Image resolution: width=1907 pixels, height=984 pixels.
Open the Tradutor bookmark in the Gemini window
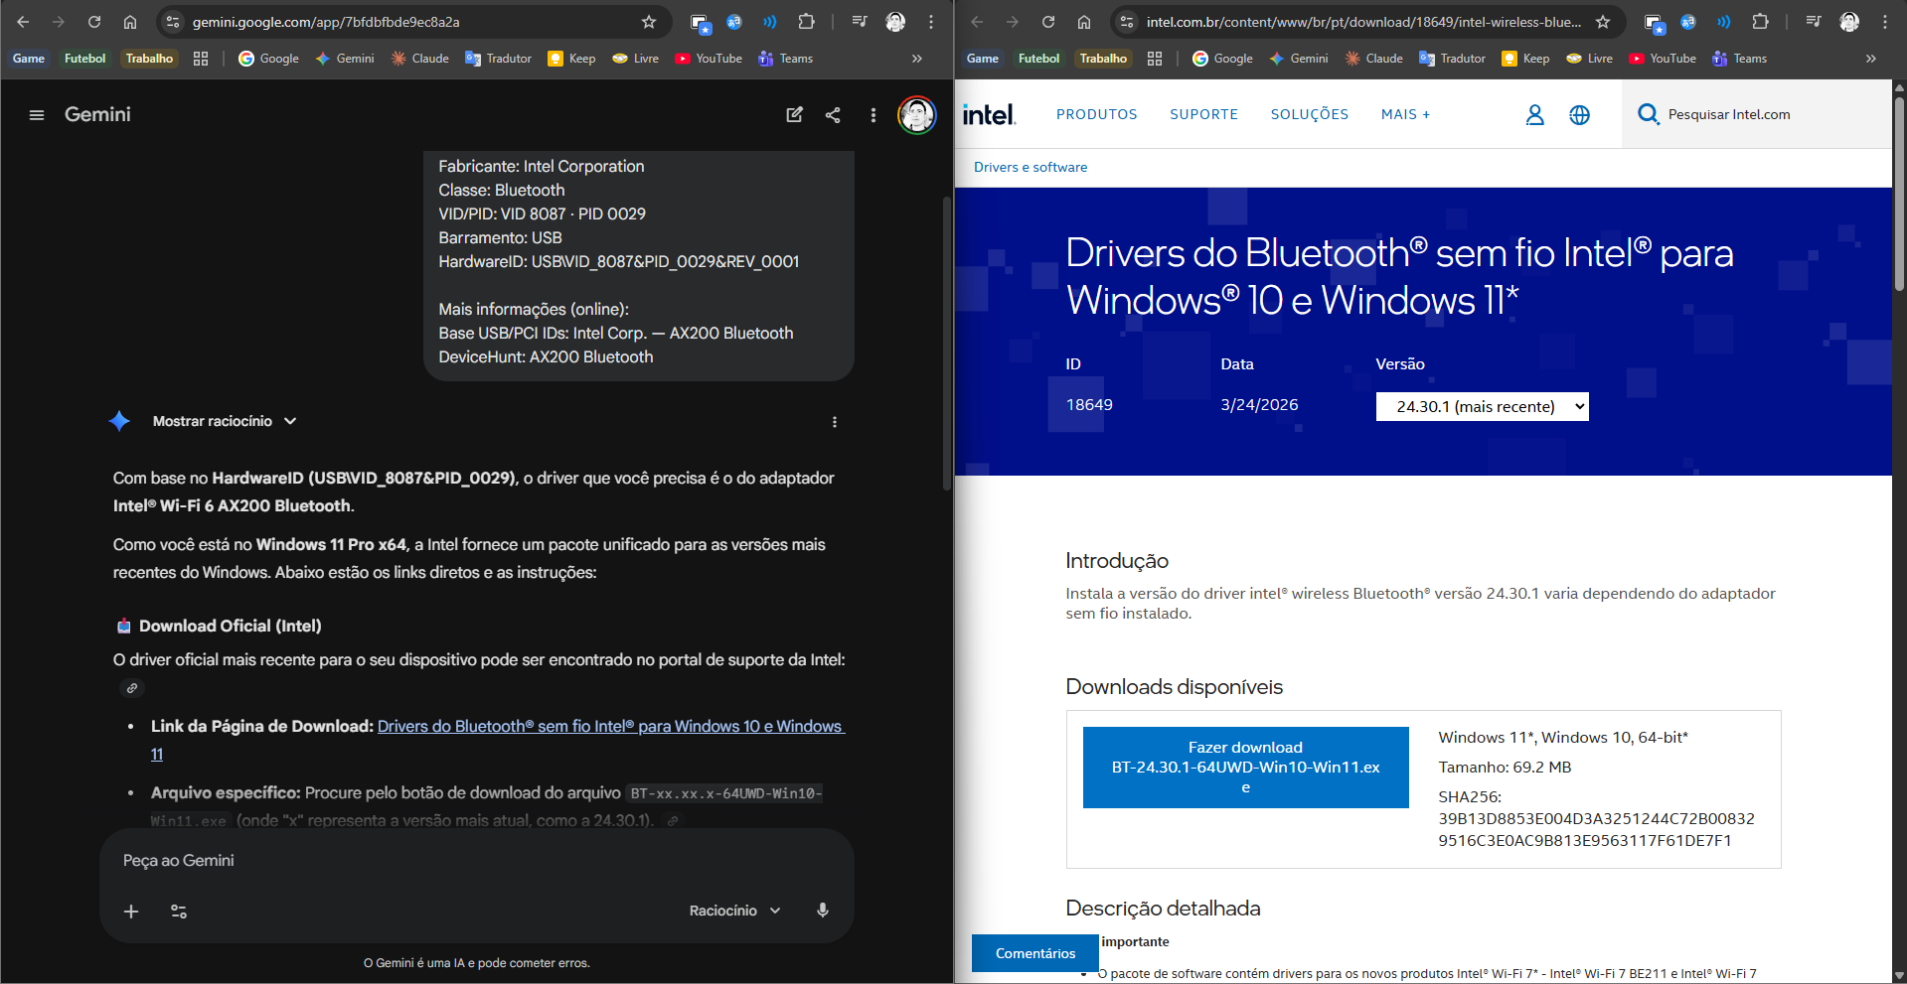pyautogui.click(x=499, y=59)
